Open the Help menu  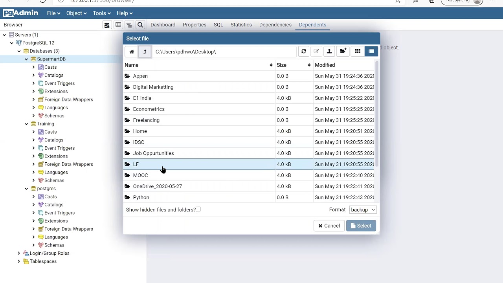(125, 13)
